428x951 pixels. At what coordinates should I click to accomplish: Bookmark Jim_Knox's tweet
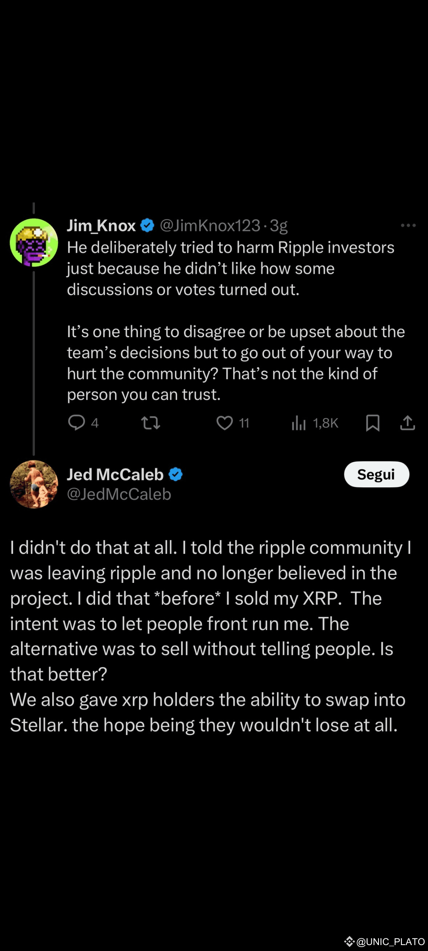point(373,423)
